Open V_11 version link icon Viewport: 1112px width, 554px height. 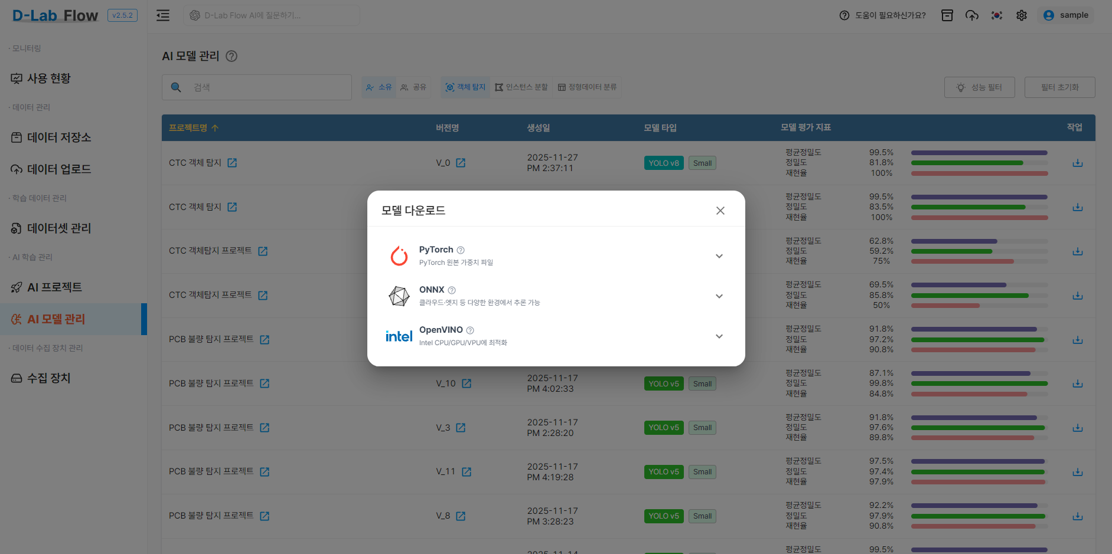click(467, 472)
